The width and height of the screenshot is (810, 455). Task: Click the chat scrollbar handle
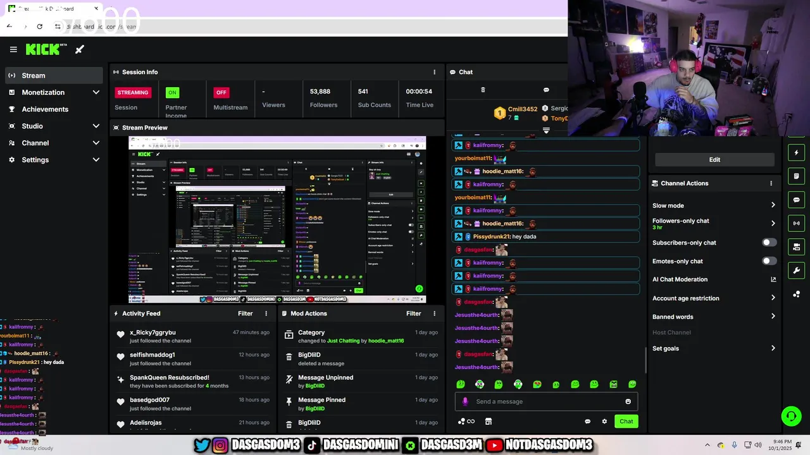click(645, 360)
